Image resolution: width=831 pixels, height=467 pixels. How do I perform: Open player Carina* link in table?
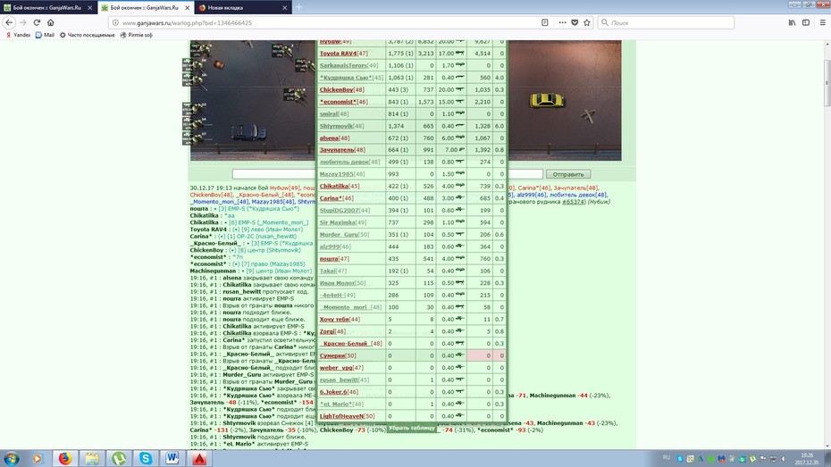tap(331, 198)
